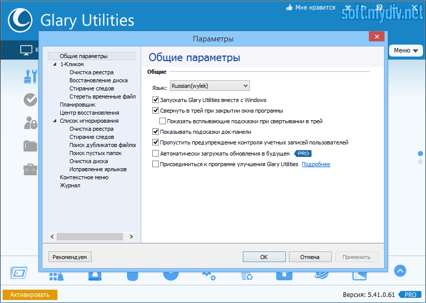The width and height of the screenshot is (426, 303).
Task: Uncheck "Пропустить предупреждение контроля учетных записей пользователей"
Action: click(155, 142)
